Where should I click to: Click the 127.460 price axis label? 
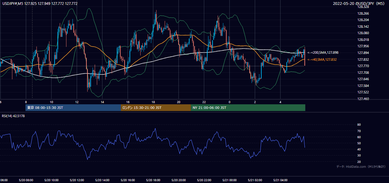coord(363,99)
